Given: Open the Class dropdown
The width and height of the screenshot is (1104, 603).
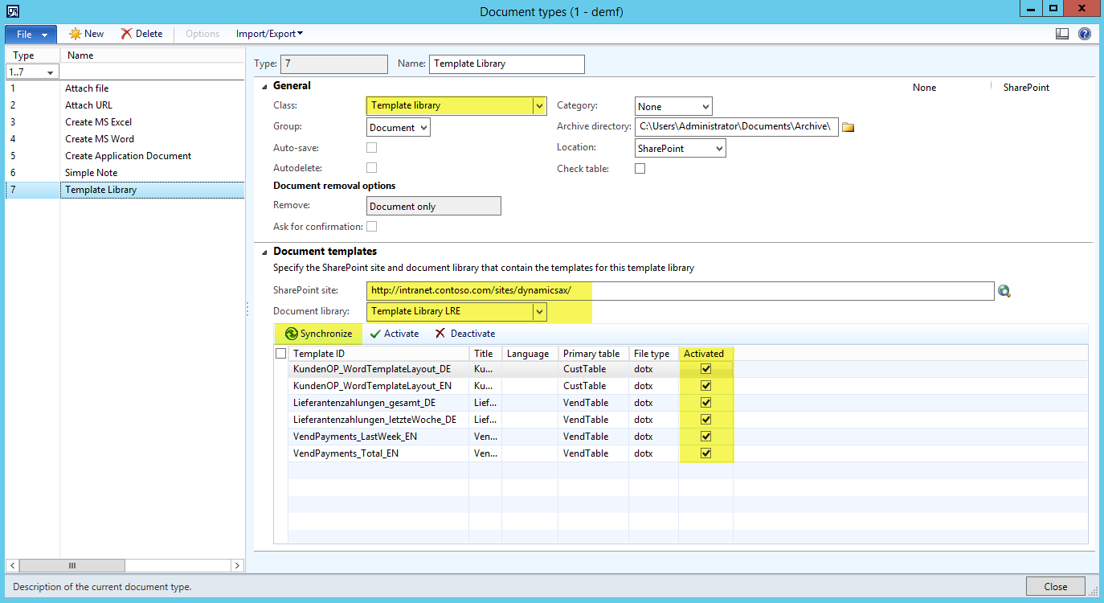Looking at the screenshot, I should tap(539, 105).
